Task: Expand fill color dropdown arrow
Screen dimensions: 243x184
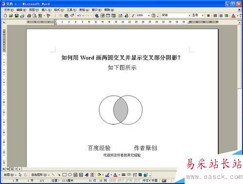Action: 103,175
